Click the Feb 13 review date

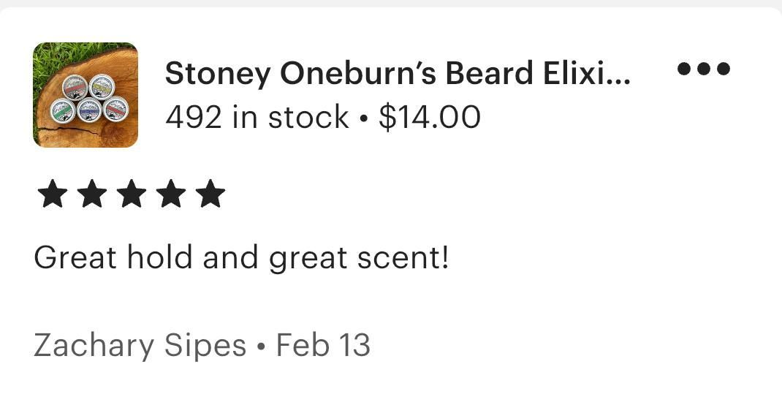pos(323,345)
